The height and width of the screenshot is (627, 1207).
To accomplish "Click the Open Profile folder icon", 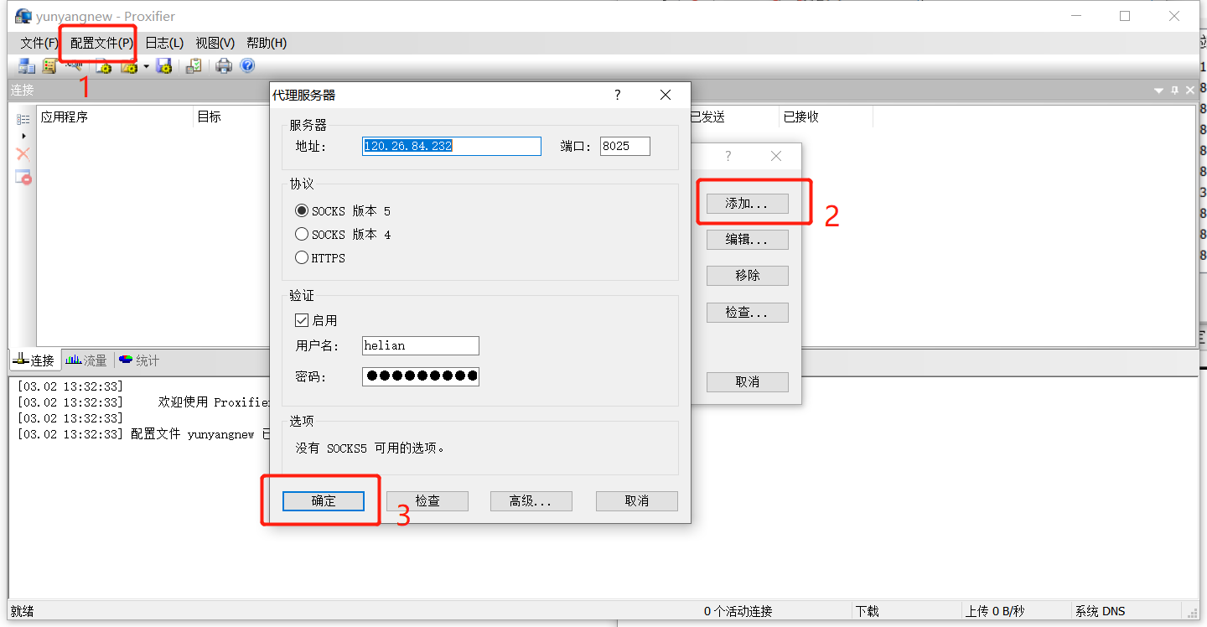I will coord(128,66).
